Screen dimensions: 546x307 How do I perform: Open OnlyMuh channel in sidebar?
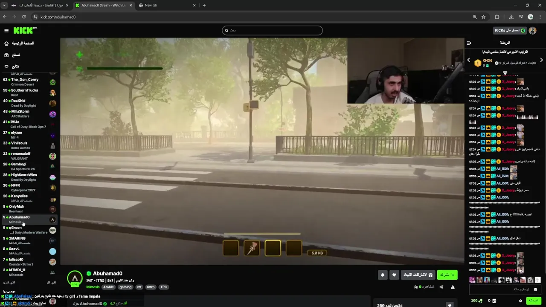[29, 209]
